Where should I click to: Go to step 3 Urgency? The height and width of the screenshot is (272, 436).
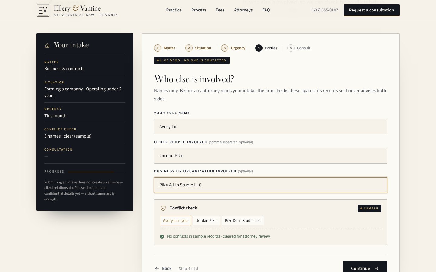[x=233, y=48]
